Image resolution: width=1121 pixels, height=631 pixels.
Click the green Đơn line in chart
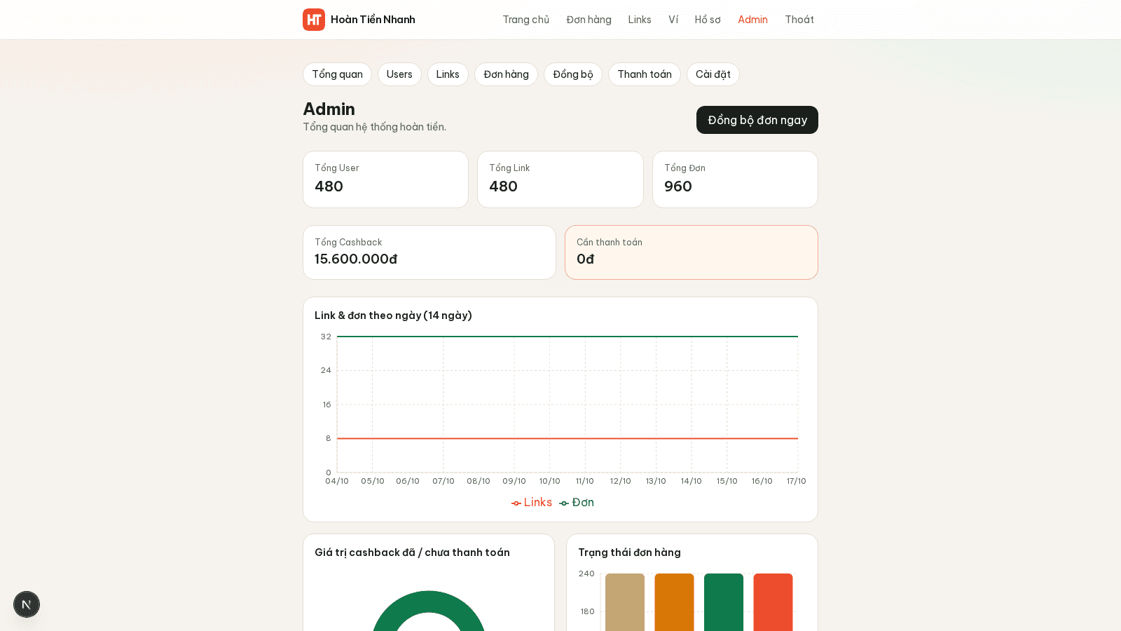click(x=568, y=337)
